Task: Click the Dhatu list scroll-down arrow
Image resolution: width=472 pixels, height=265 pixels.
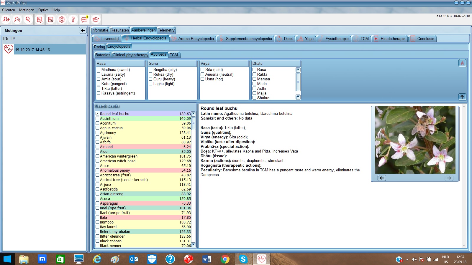Action: point(298,97)
